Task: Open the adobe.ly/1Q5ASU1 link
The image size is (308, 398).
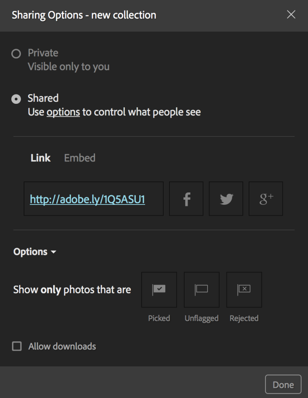Action: point(87,199)
